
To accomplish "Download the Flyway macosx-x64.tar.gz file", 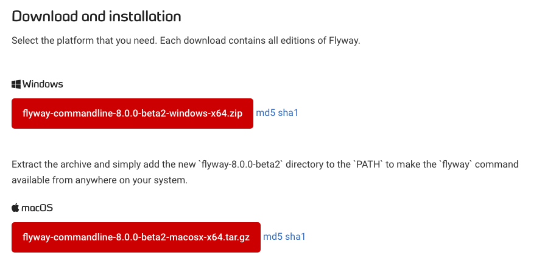I will (136, 237).
